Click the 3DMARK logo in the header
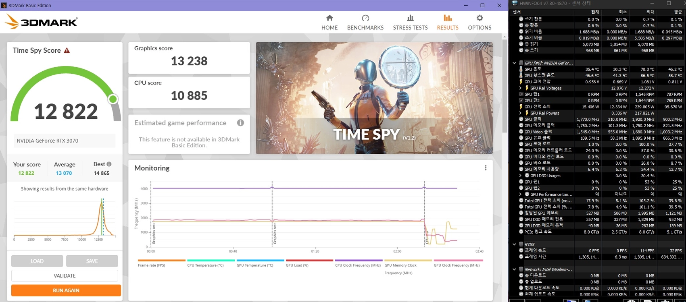The width and height of the screenshot is (686, 302). 41,22
